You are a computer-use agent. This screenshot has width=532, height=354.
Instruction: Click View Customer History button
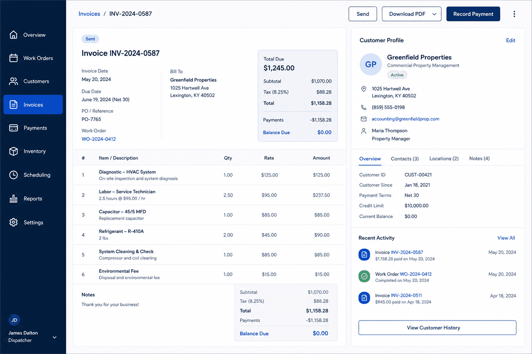(437, 327)
